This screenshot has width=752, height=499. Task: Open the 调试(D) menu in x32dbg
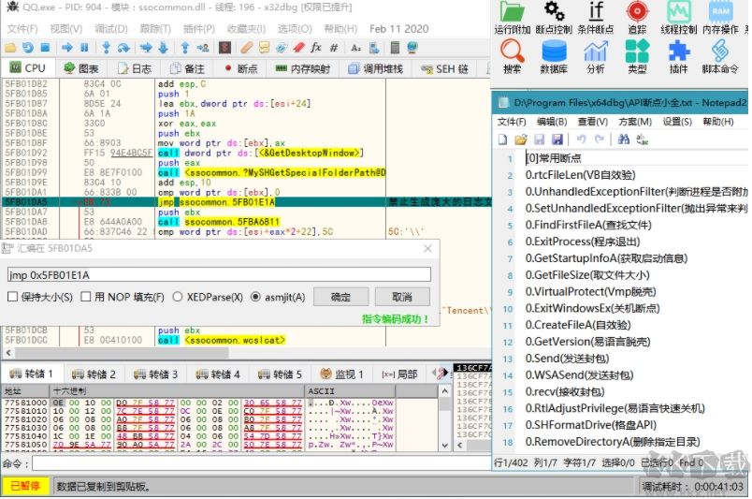(x=111, y=29)
